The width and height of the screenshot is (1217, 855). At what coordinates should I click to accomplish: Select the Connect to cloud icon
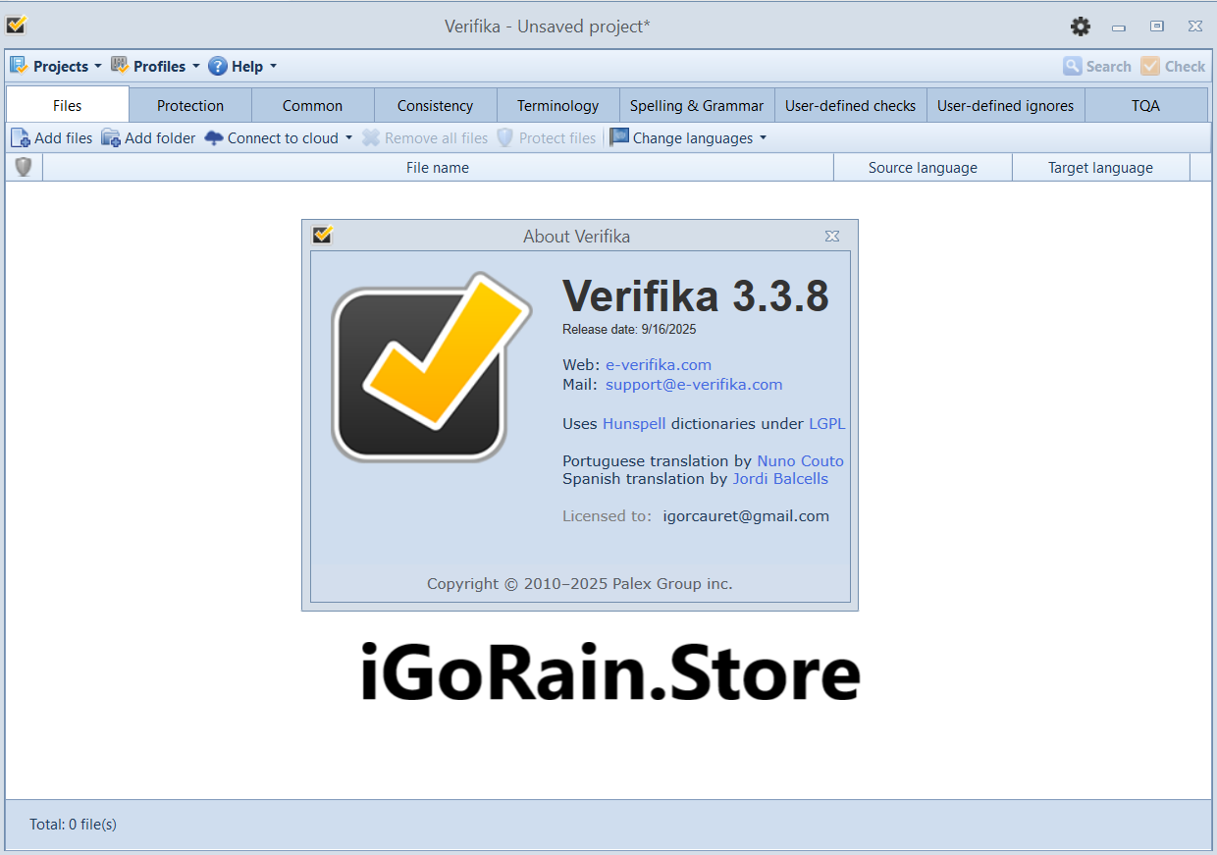[212, 137]
